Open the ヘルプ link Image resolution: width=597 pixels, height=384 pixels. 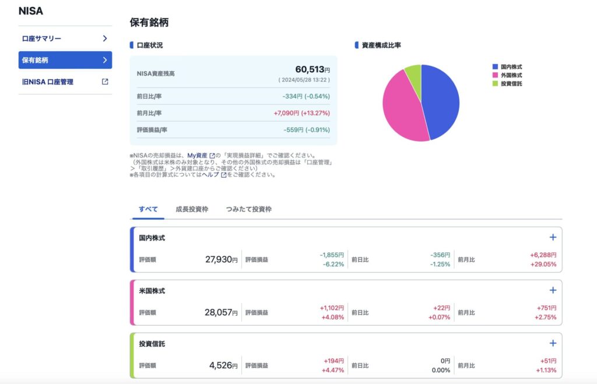click(x=210, y=175)
